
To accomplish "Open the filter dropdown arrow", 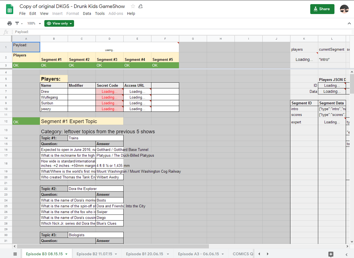I will (x=22, y=24).
